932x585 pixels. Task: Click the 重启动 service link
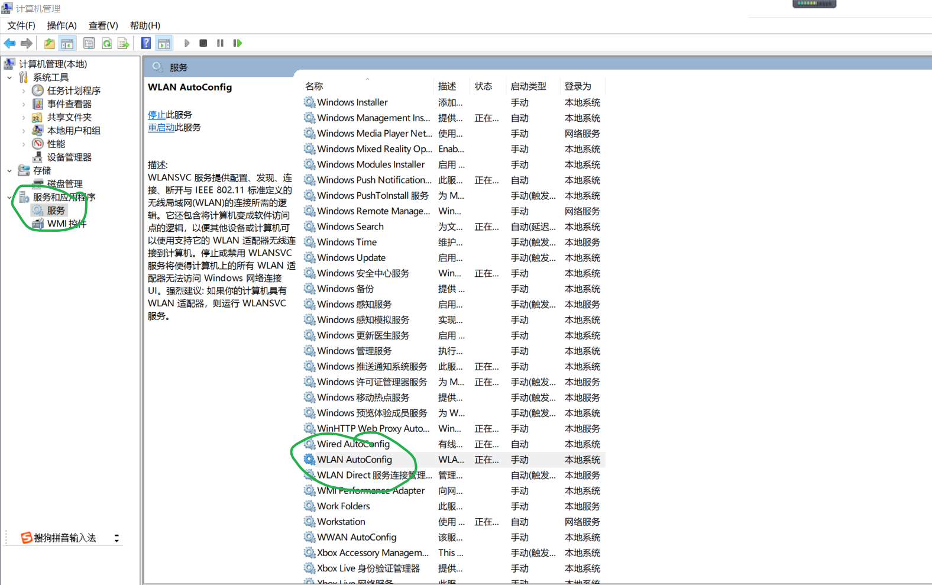(161, 127)
